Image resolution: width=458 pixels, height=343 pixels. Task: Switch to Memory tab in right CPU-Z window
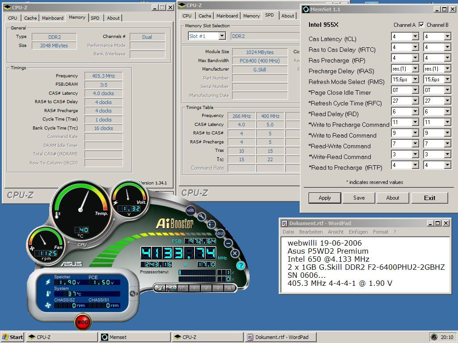(x=251, y=16)
